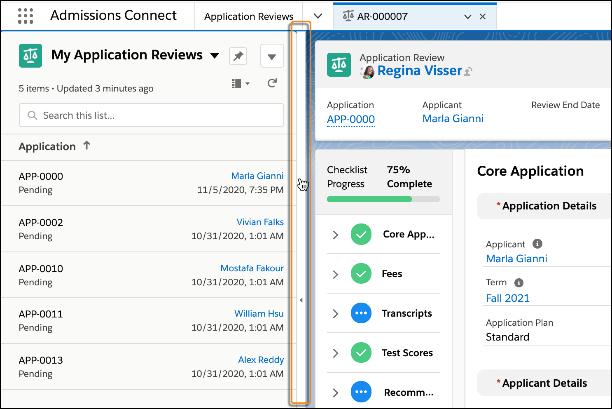Click the My Application Reviews scales icon
Screen dimensions: 612x409
(30, 56)
